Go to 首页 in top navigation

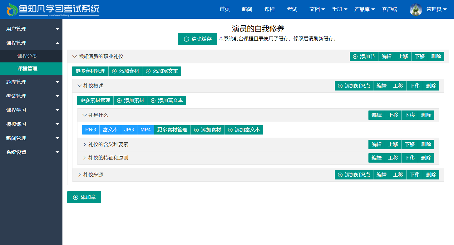pos(225,9)
